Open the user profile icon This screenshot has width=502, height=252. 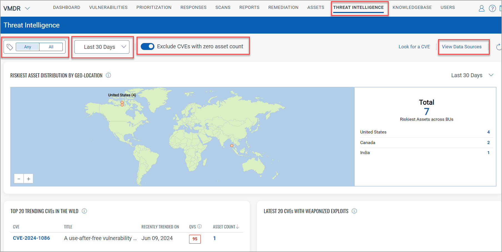[481, 9]
